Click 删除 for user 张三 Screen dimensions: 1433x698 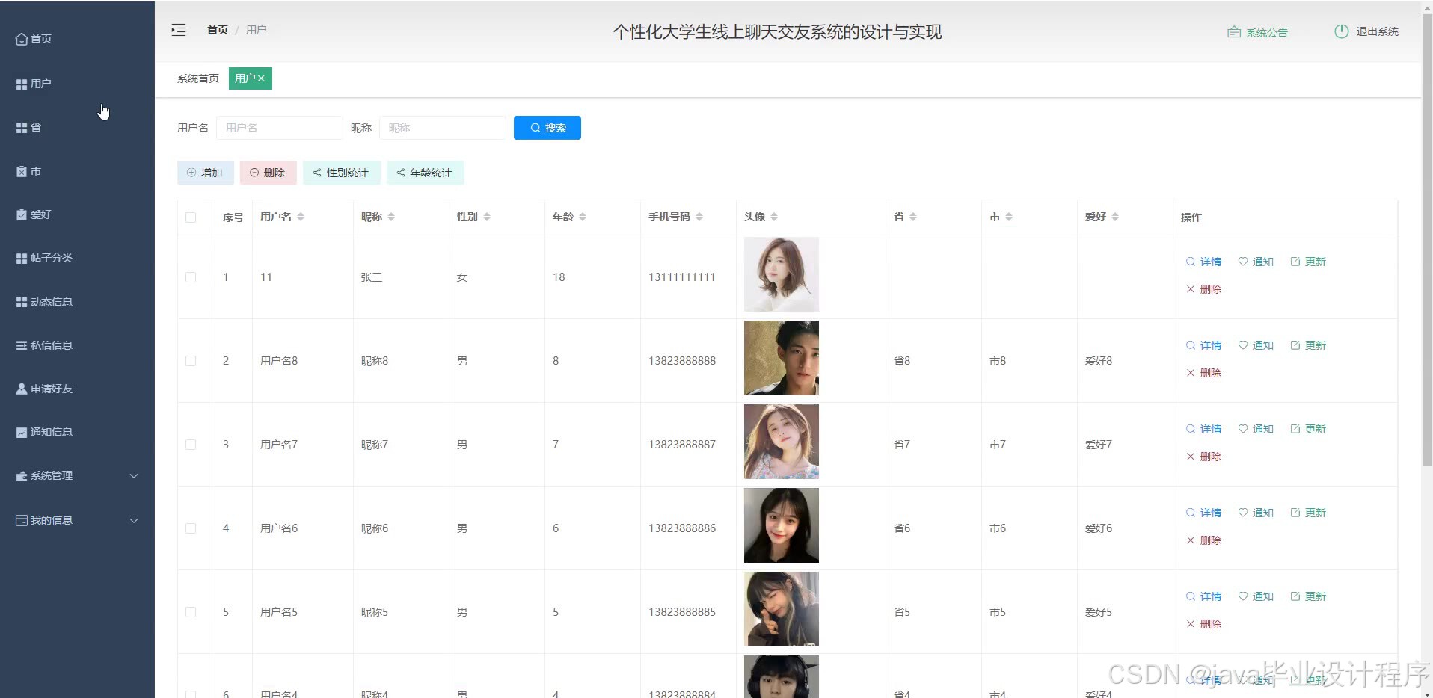[x=1203, y=289]
